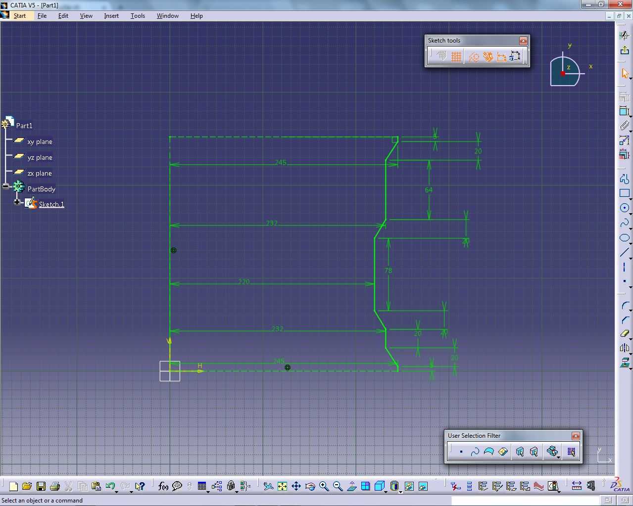The height and width of the screenshot is (506, 633).
Task: Click the Multi-View icon
Action: (x=365, y=486)
